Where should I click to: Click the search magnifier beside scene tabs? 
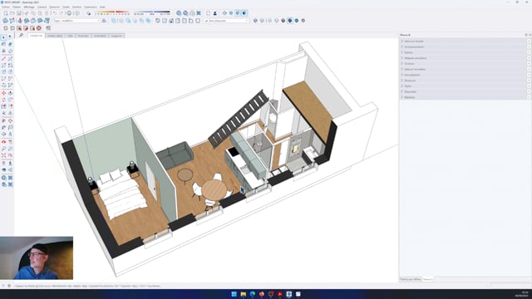coord(21,35)
